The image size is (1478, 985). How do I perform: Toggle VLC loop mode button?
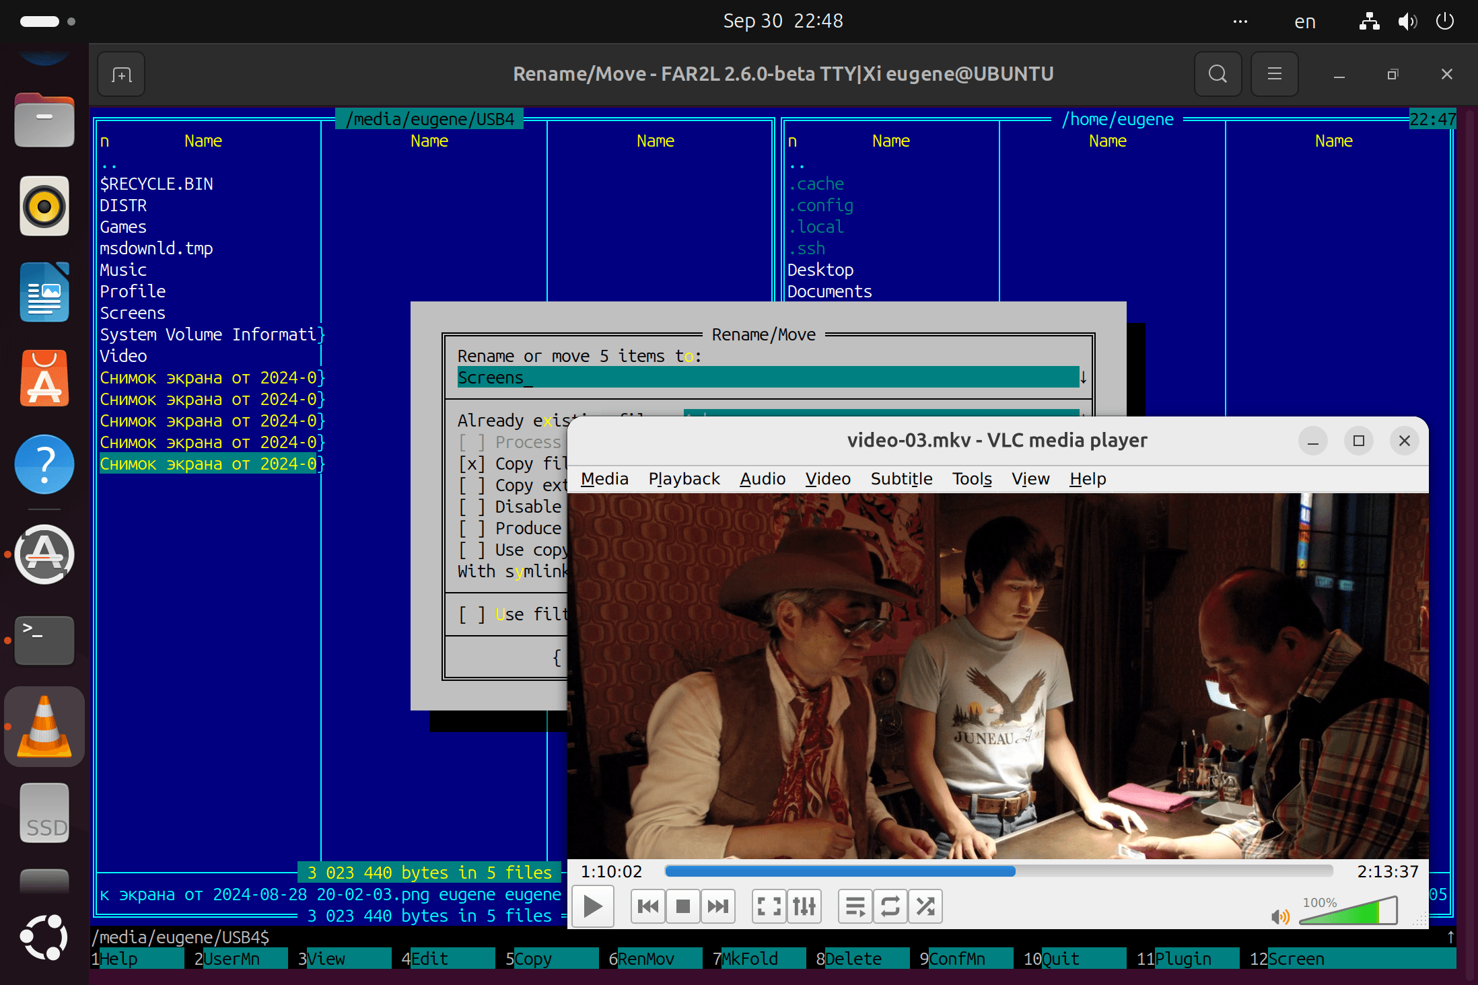pyautogui.click(x=890, y=906)
